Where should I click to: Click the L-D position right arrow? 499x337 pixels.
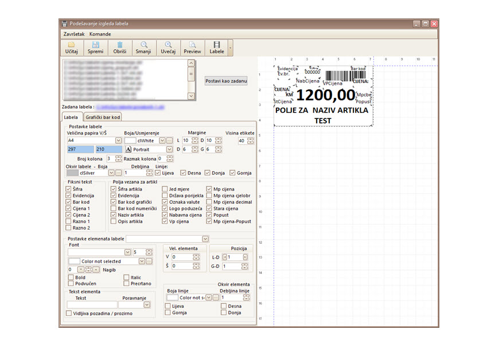[x=245, y=257]
